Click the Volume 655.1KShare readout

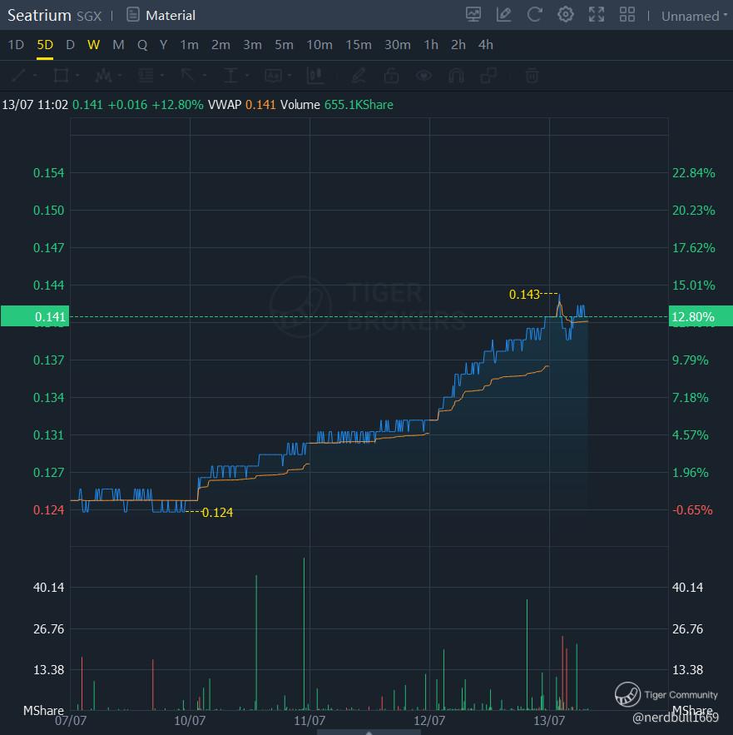tap(337, 105)
